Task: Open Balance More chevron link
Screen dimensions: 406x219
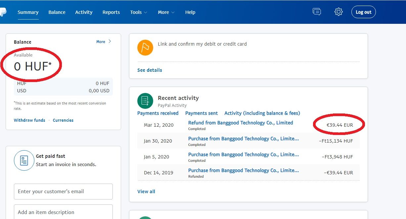Action: pos(104,42)
